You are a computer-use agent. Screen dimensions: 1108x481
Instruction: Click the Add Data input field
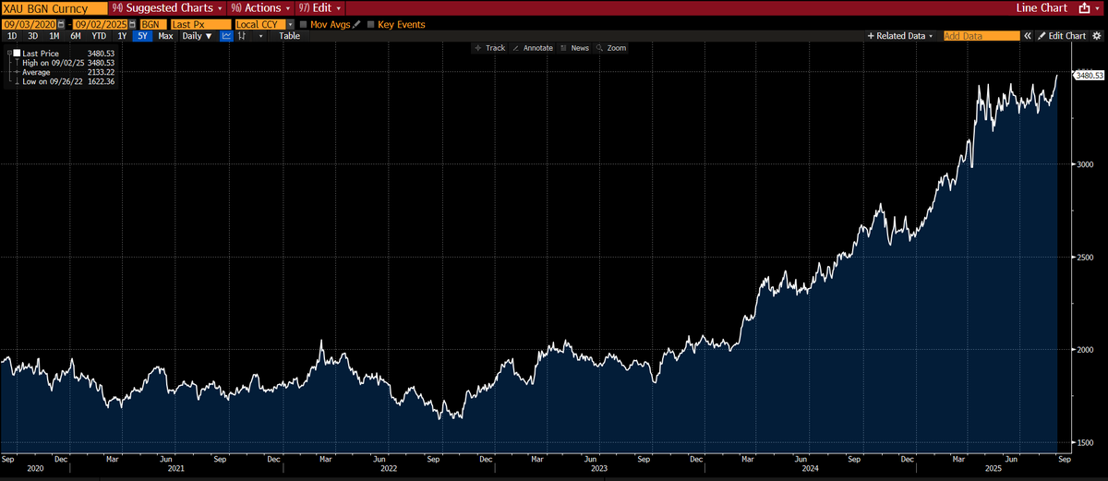pos(982,36)
